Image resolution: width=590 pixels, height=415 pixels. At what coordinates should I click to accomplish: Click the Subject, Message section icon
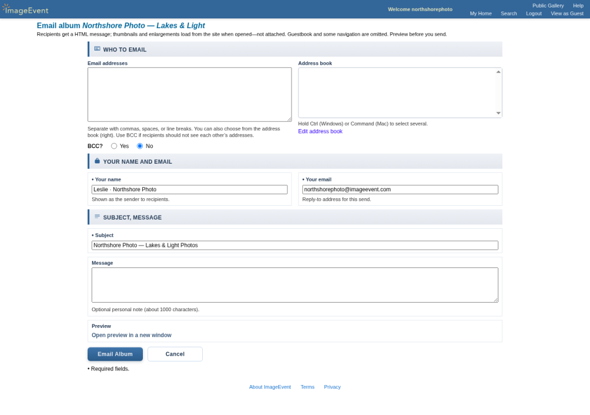(97, 217)
